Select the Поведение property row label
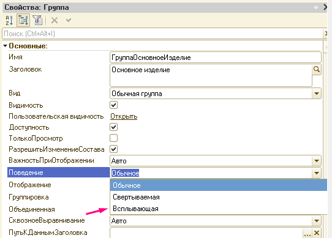Screen dimensions: 332x238 pos(58,173)
